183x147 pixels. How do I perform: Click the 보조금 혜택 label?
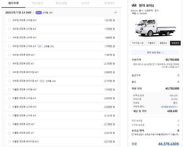pos(138,131)
